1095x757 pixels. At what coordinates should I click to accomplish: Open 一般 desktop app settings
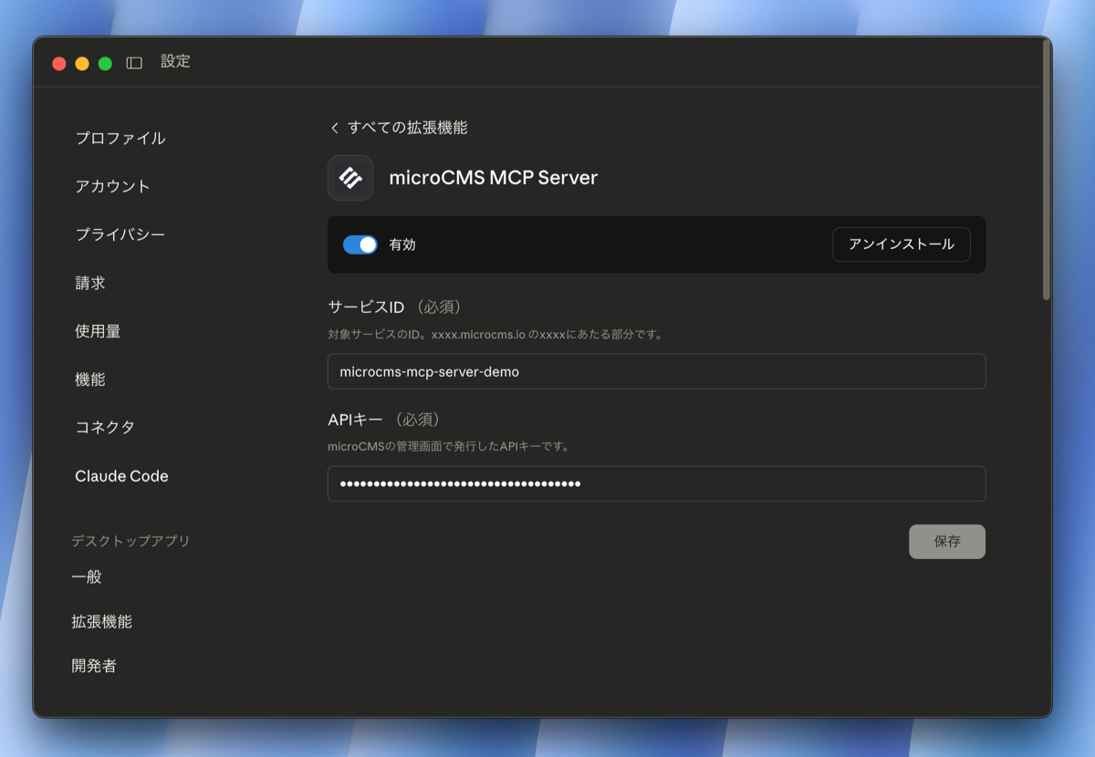(x=87, y=576)
